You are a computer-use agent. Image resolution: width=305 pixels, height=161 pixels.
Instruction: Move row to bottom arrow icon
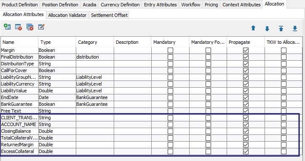click(x=295, y=28)
